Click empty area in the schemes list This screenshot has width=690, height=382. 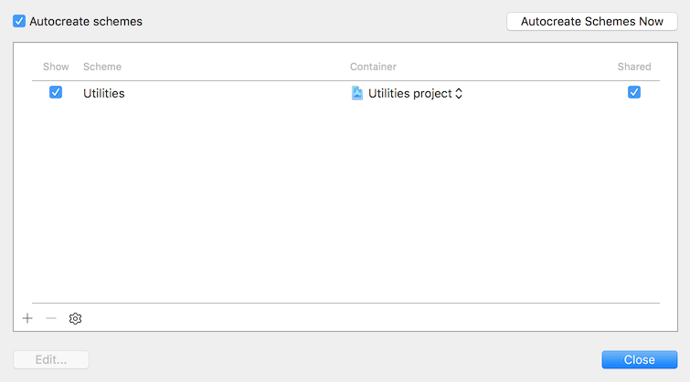[345, 201]
